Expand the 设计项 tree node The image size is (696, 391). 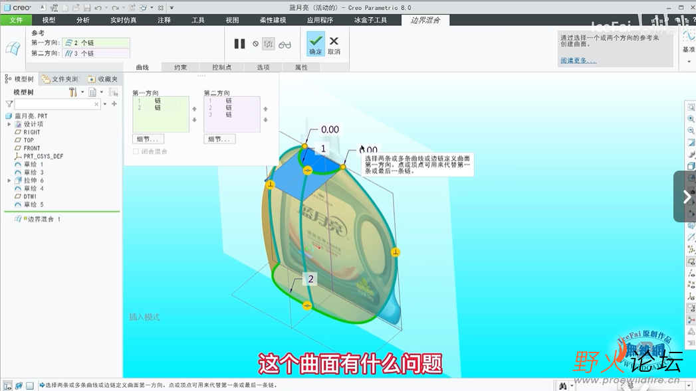coord(9,124)
